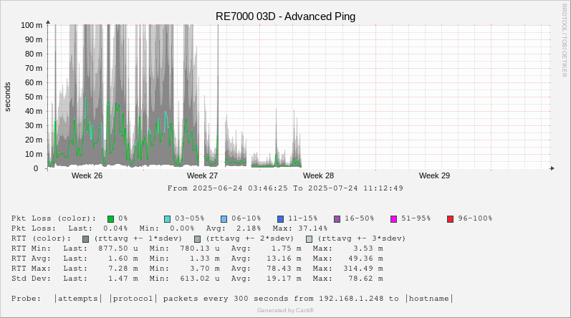
Task: Click the rttavg +- 2*sdev gray swatch
Action: [x=197, y=238]
